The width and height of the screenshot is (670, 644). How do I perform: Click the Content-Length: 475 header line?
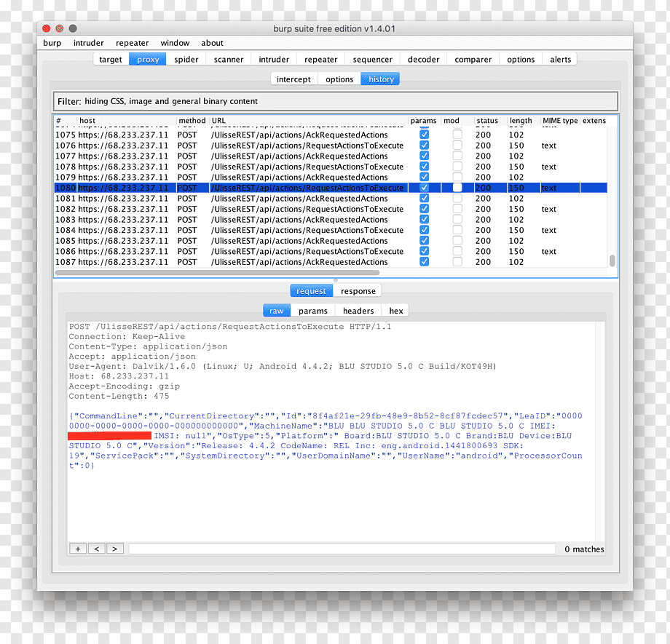(119, 396)
